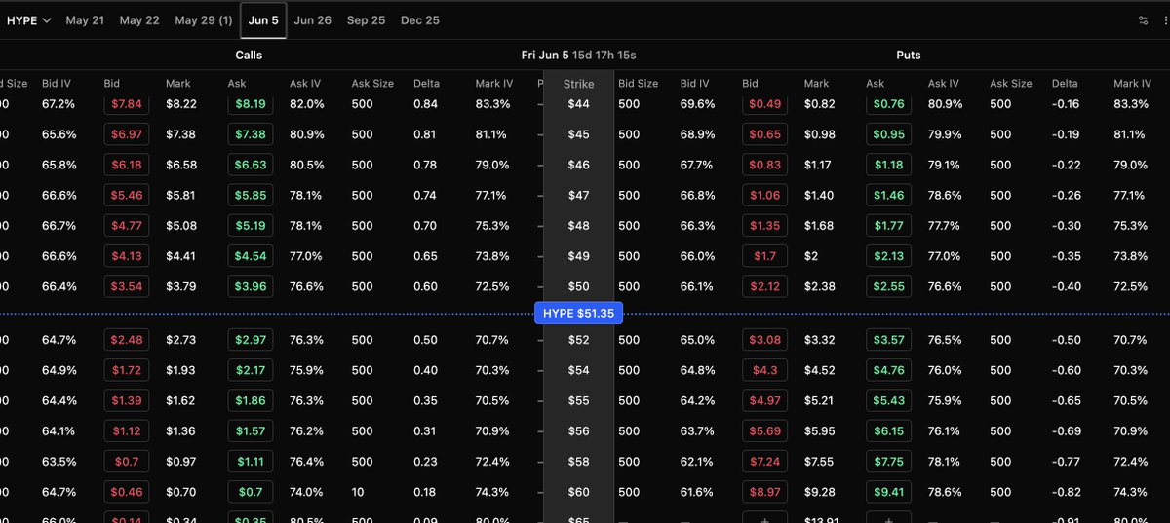1170x523 pixels.
Task: Click put bid $1.06 at strike $47
Action: [765, 195]
